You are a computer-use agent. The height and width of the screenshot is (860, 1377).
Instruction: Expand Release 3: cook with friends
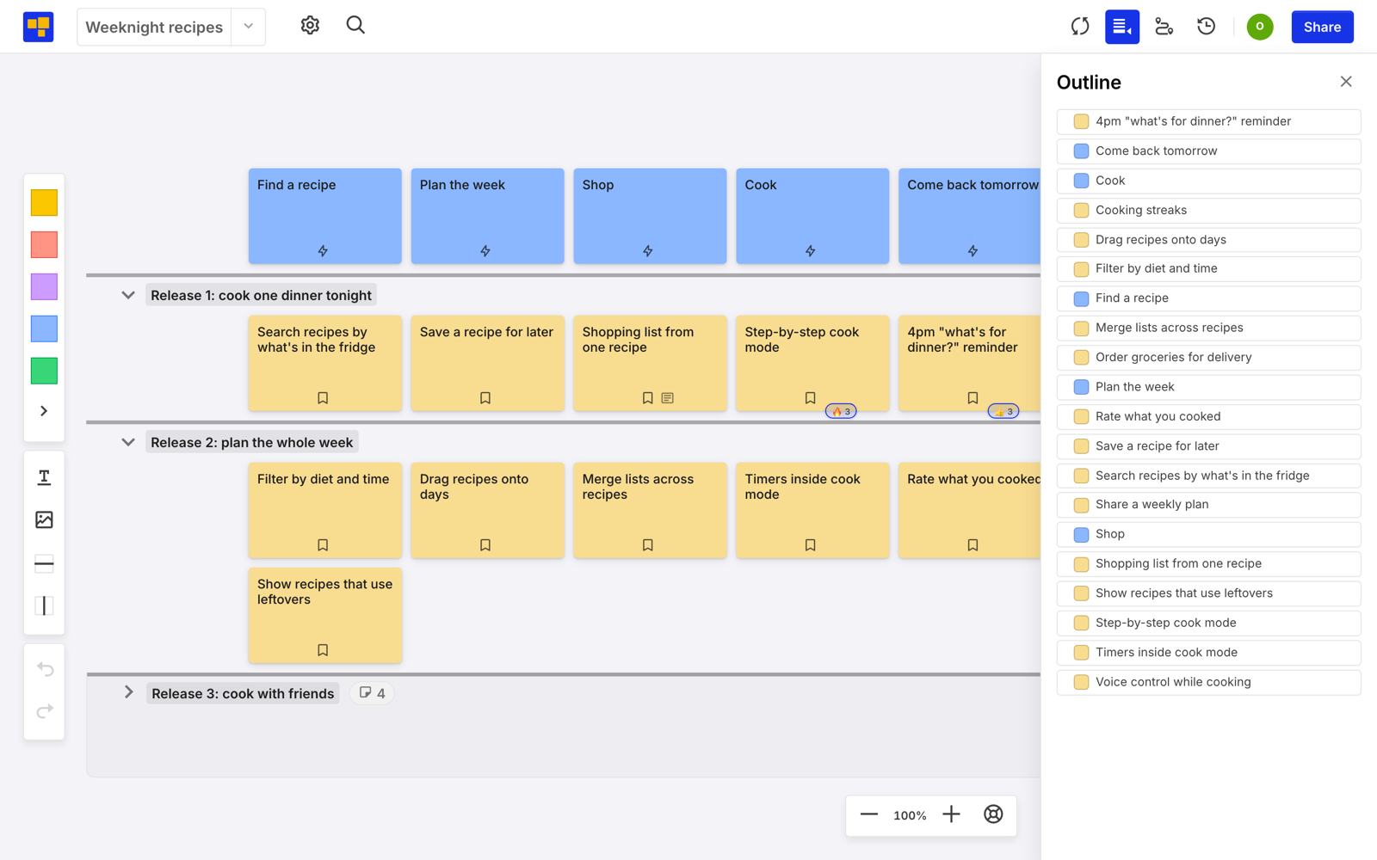(128, 692)
